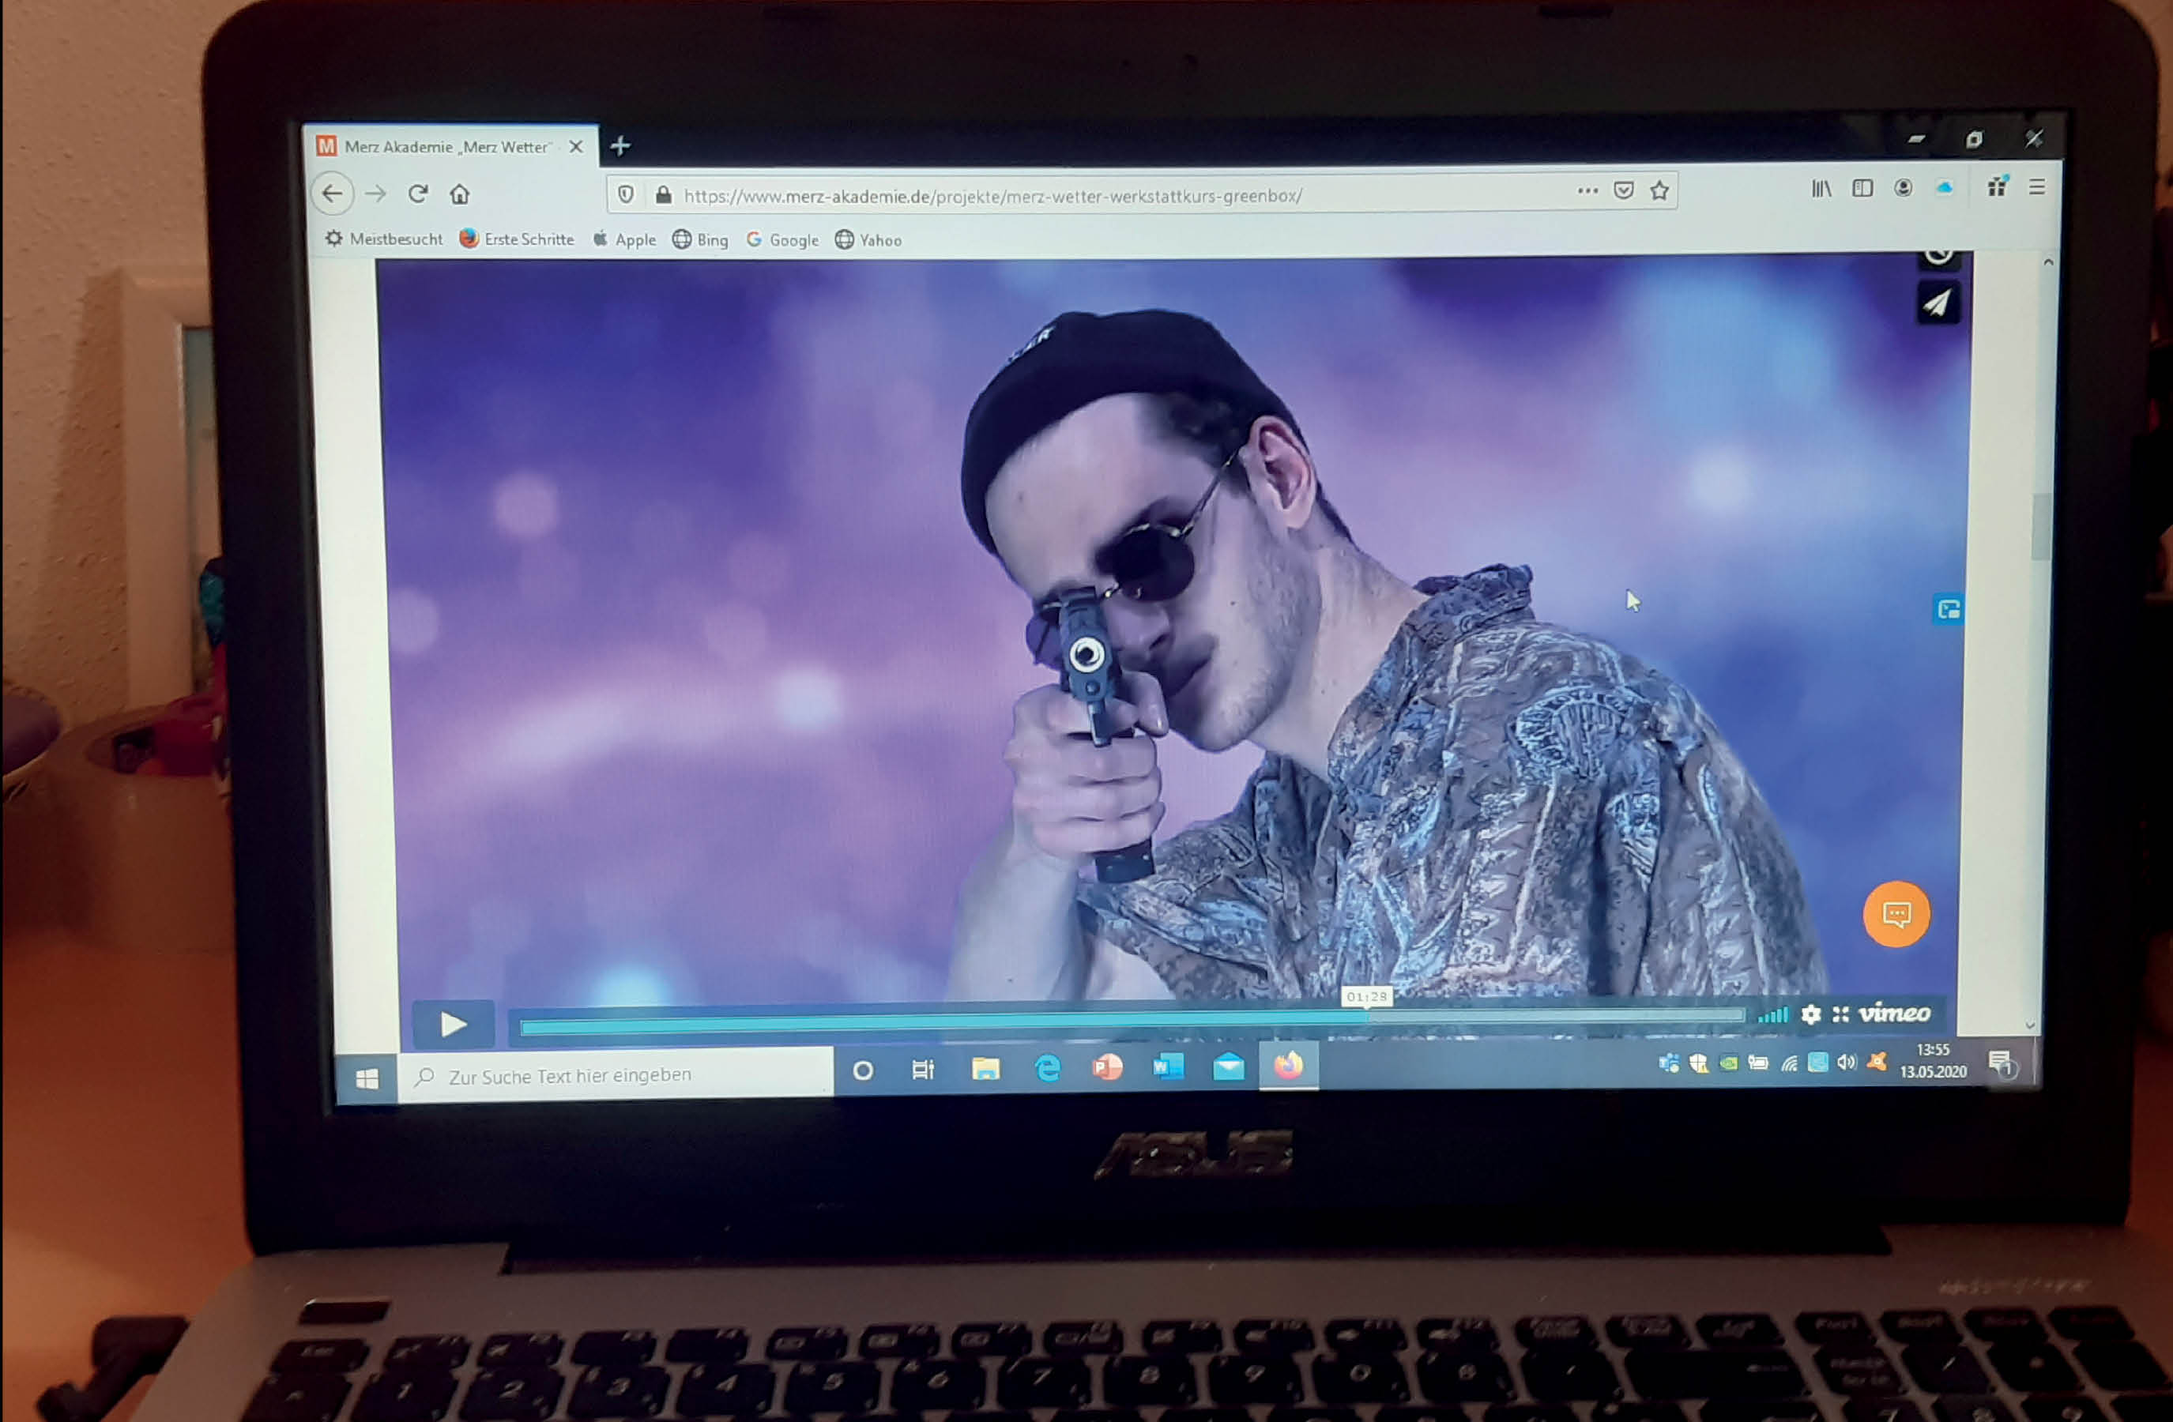Image resolution: width=2173 pixels, height=1422 pixels.
Task: Play the Vimeo video
Action: point(453,1024)
